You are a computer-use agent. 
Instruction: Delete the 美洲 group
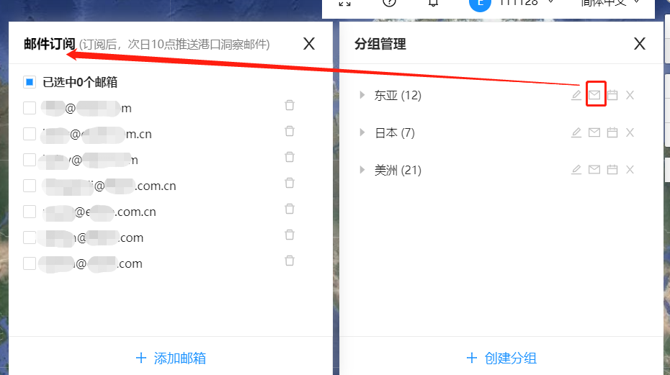point(630,170)
